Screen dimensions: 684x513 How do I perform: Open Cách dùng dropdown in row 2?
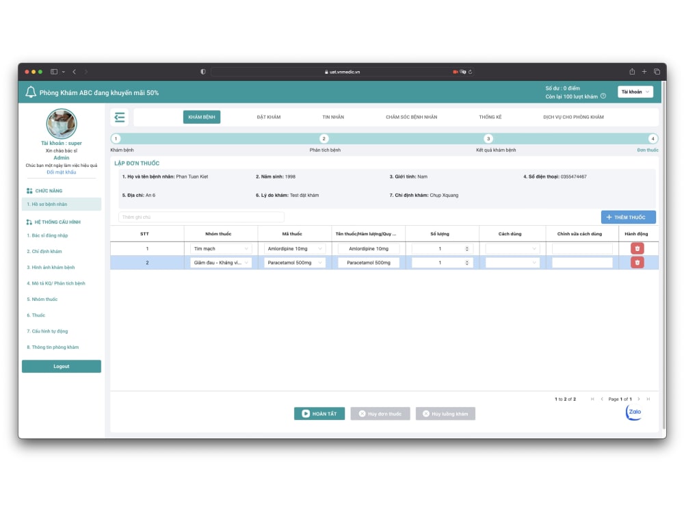point(512,263)
